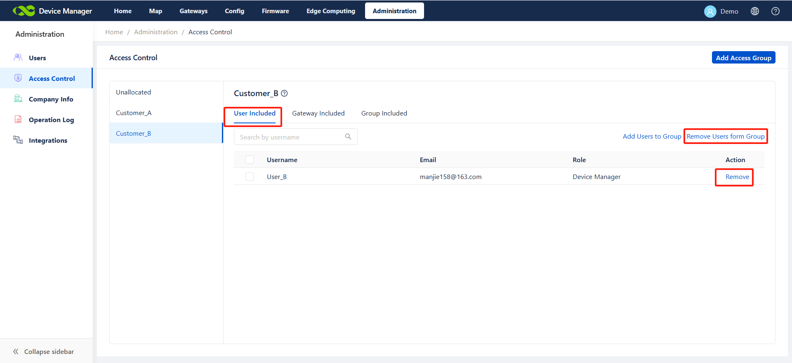This screenshot has height=363, width=792.
Task: Click the Users icon in sidebar
Action: 18,57
